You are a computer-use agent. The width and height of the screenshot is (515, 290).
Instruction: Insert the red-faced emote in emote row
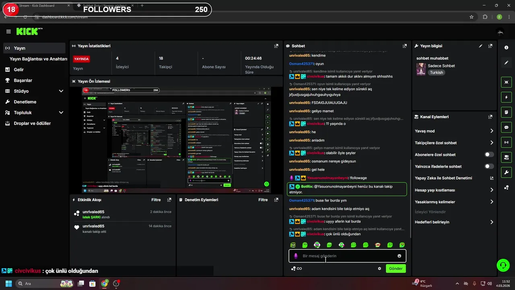(x=378, y=245)
